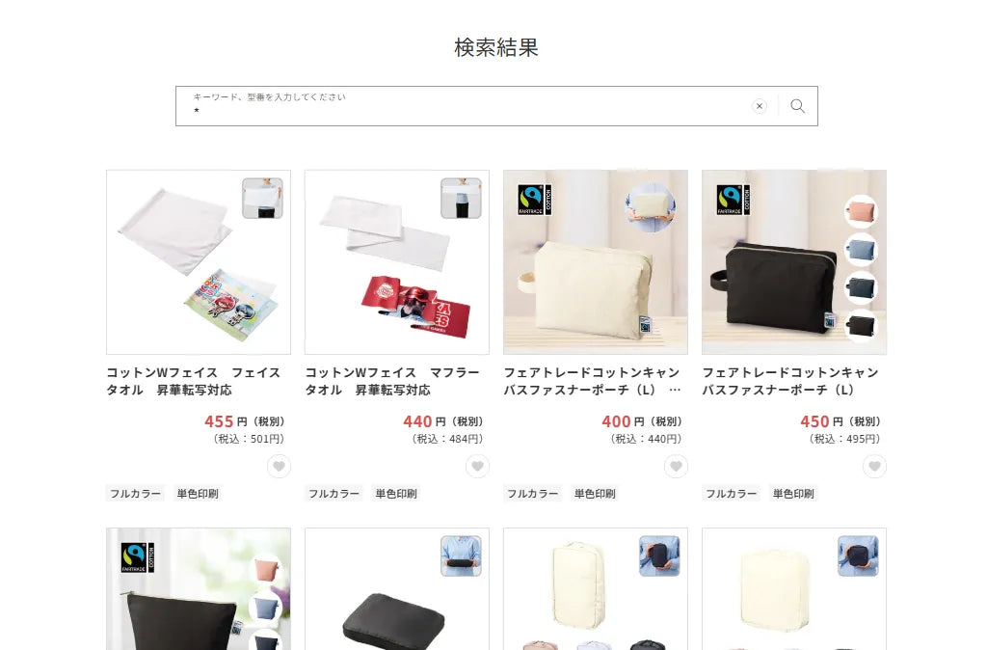This screenshot has height=650, width=987.
Task: Toggle heart on 450円 black fairtrade pouch
Action: (874, 466)
